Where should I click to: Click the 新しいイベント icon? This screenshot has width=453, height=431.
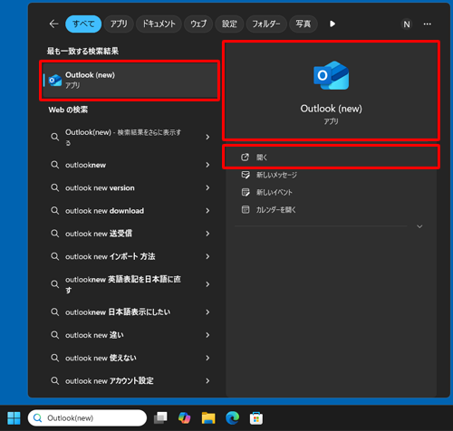(x=246, y=192)
